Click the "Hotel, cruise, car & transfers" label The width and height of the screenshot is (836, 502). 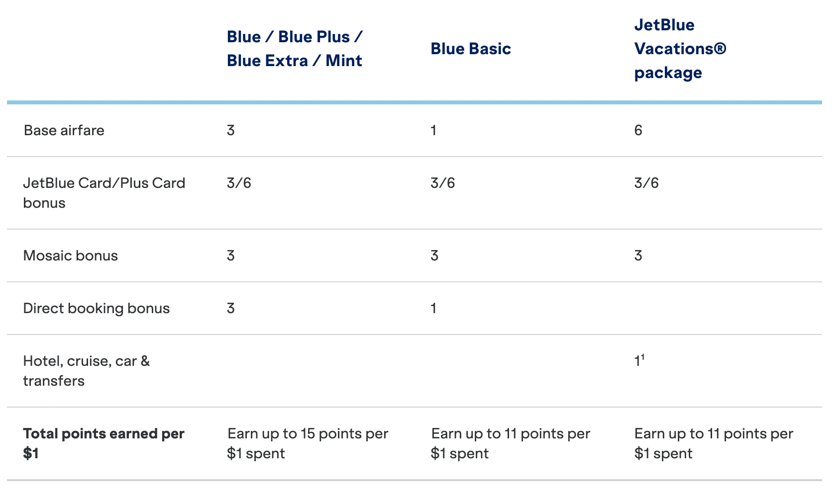tap(86, 371)
